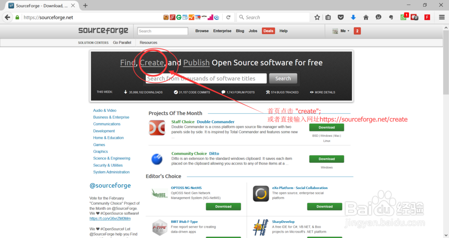
Task: Browse the Business & Enterprise category
Action: tap(111, 117)
